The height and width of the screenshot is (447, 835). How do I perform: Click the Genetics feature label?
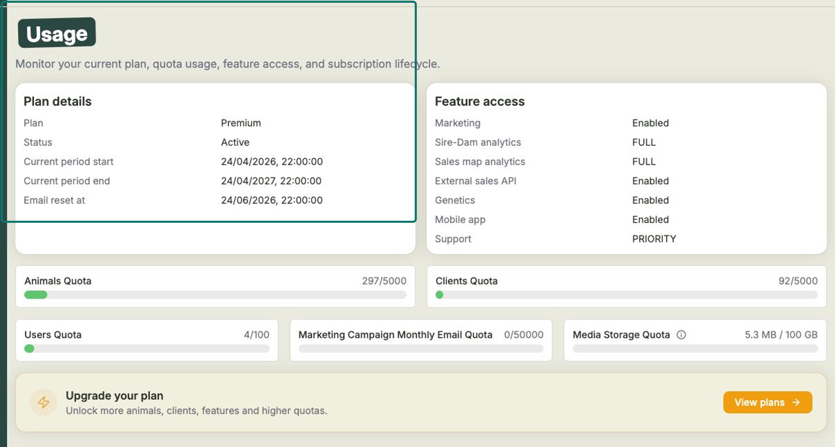click(x=455, y=200)
